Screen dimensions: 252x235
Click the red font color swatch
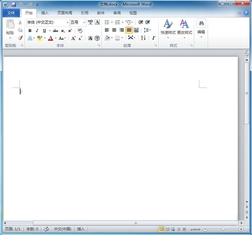[x=51, y=38]
